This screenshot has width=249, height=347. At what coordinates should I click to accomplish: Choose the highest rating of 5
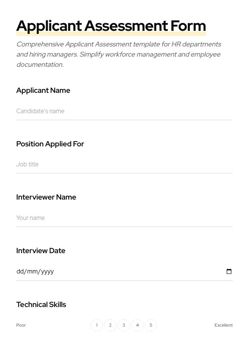tap(151, 325)
